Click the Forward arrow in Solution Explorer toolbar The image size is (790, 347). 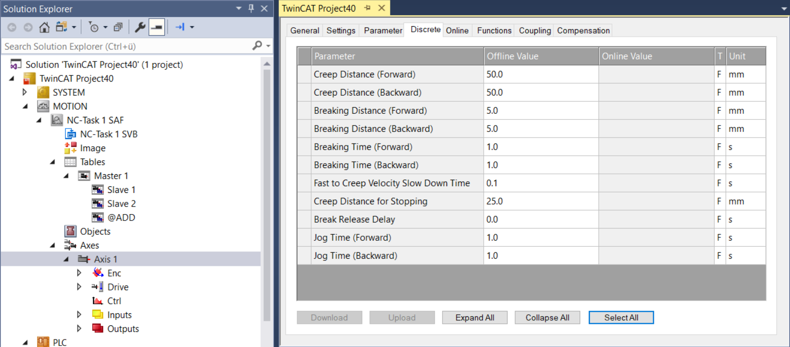28,27
